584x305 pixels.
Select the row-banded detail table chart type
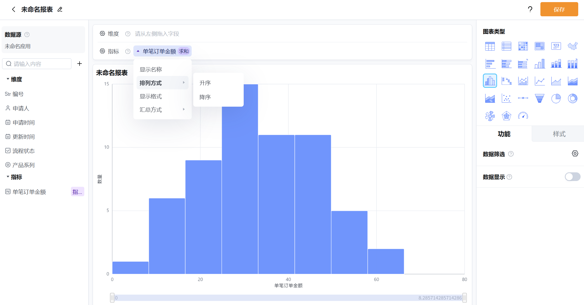pos(506,46)
